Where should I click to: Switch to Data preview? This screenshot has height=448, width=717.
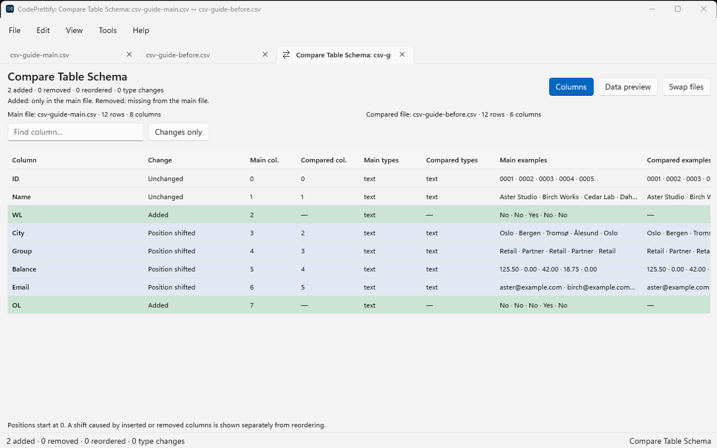tap(628, 87)
